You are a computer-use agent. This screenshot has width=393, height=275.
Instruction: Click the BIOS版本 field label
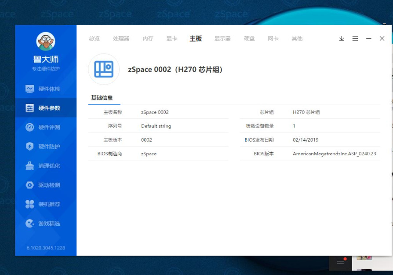click(264, 154)
